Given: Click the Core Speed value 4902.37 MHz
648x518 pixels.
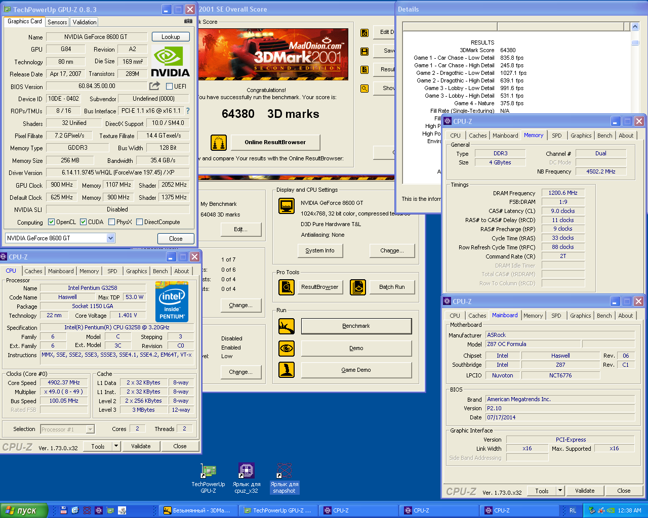Looking at the screenshot, I should [64, 383].
